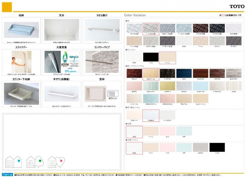This screenshot has width=248, height=177.
Task: Select the pink 浴槽エプロン swatch
Action: [x=167, y=147]
